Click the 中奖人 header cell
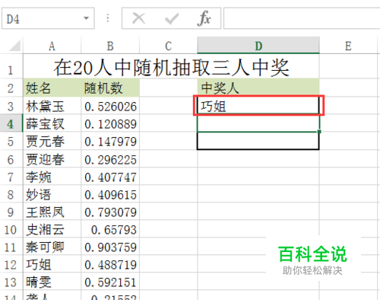 (258, 88)
